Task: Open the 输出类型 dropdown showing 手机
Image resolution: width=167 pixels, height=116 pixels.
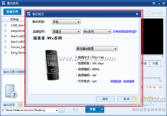Action: click(66, 22)
